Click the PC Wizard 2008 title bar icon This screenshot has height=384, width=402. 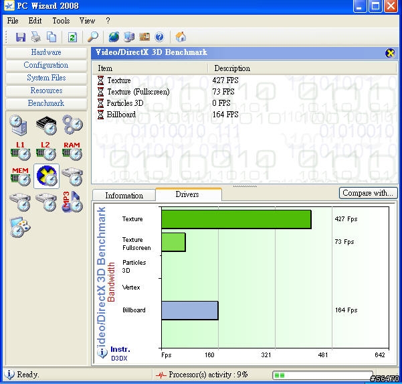tap(9, 6)
